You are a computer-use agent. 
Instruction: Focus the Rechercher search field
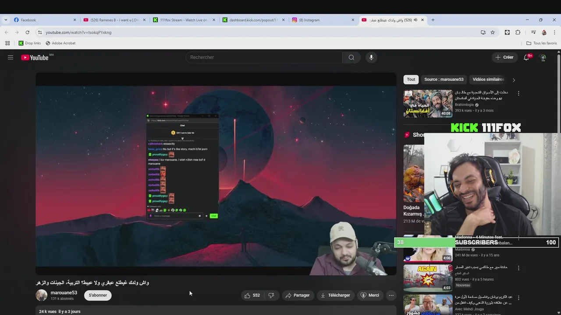pos(264,57)
